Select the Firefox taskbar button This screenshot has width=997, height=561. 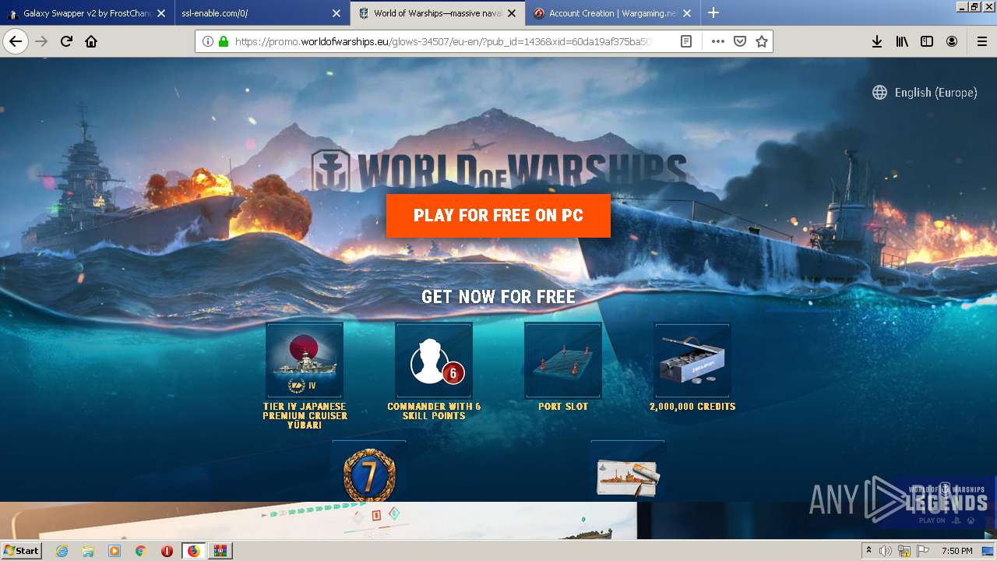[193, 551]
